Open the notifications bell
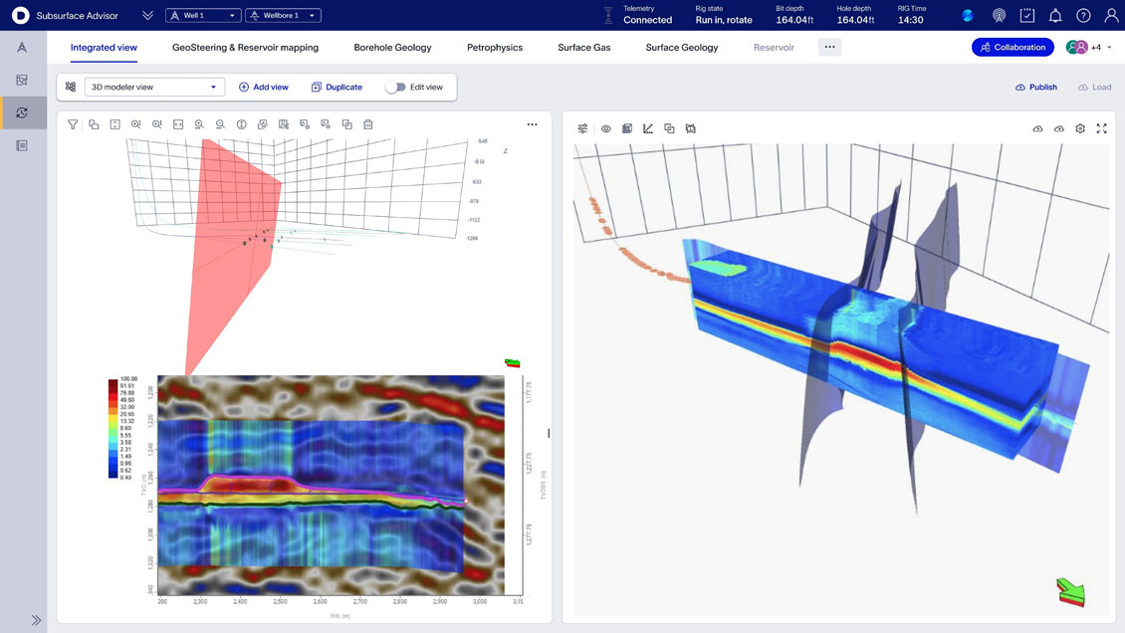Viewport: 1125px width, 633px height. [1053, 15]
